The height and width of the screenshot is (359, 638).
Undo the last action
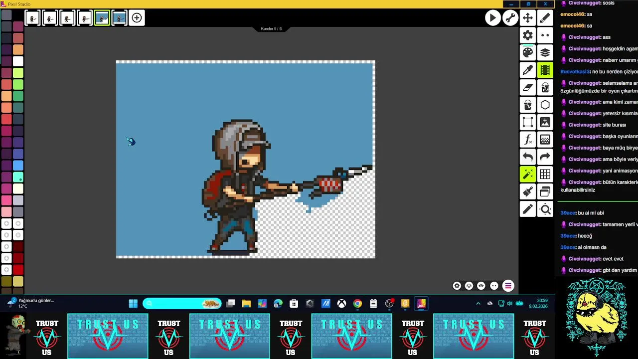click(528, 157)
